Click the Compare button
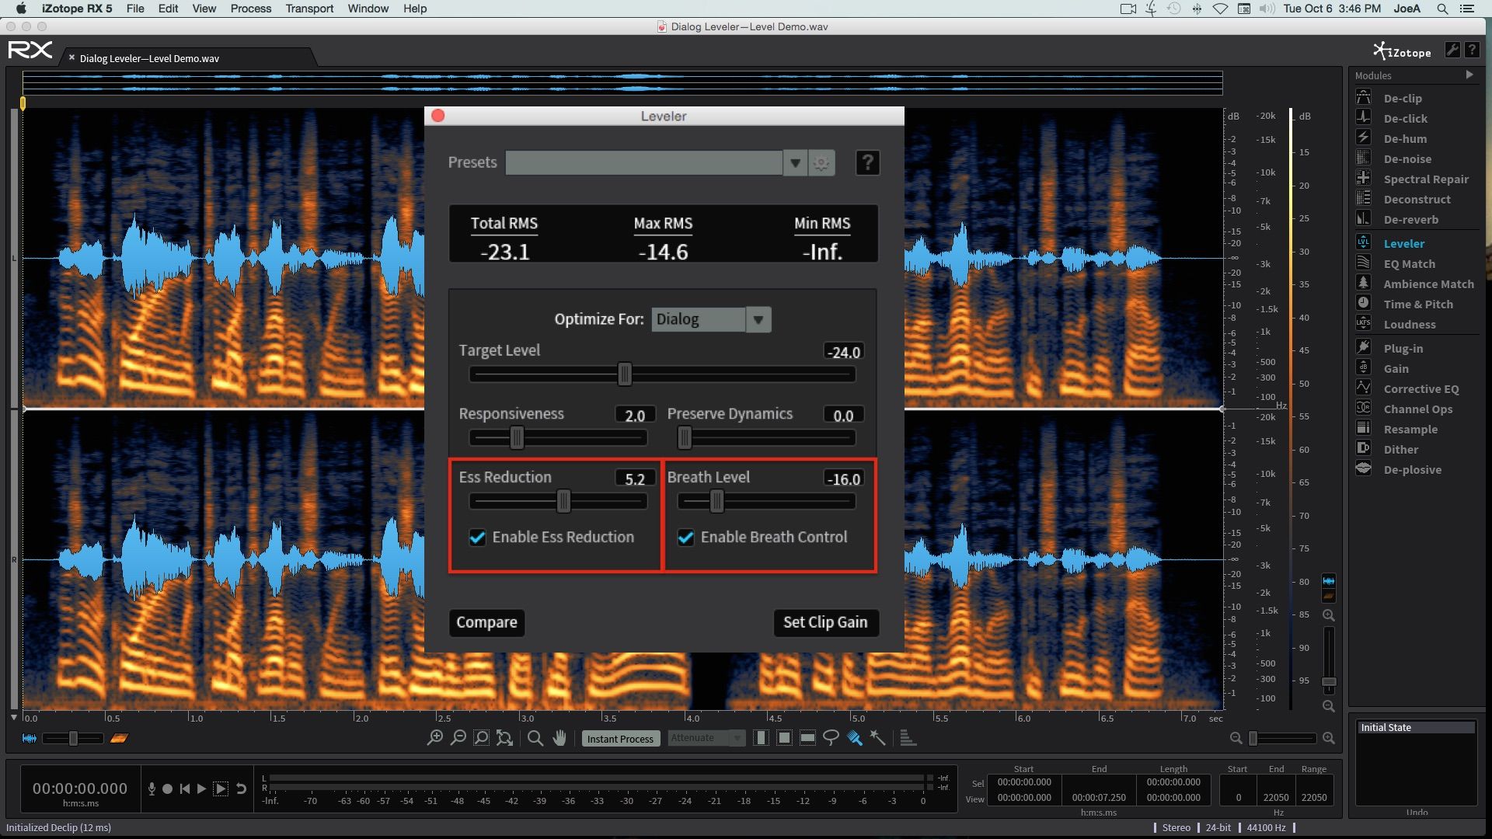Image resolution: width=1492 pixels, height=839 pixels. tap(486, 622)
